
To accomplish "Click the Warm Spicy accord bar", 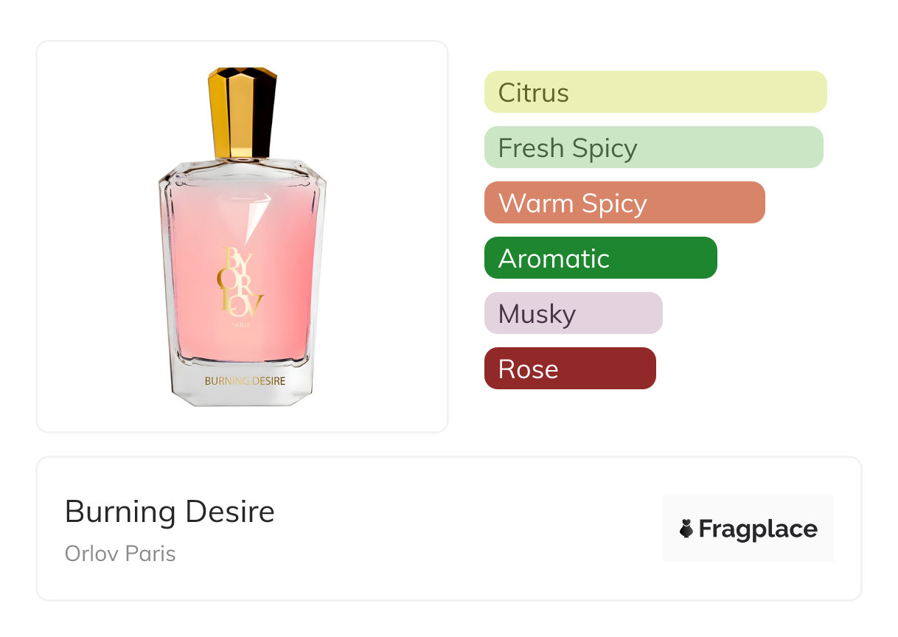I will (624, 203).
